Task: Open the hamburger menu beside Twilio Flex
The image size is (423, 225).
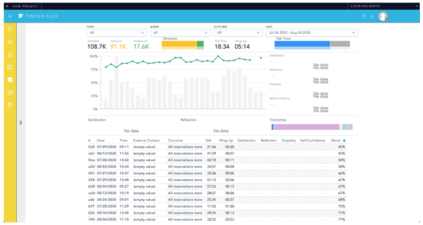Action: (x=10, y=16)
